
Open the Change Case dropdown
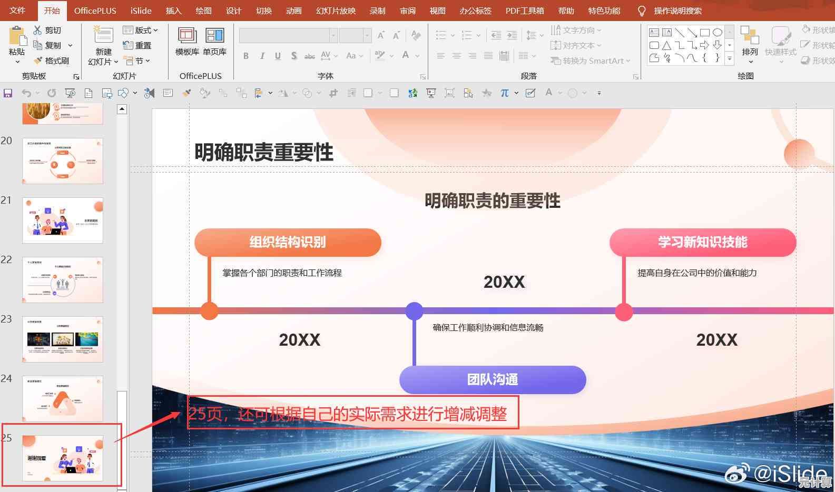pyautogui.click(x=355, y=56)
